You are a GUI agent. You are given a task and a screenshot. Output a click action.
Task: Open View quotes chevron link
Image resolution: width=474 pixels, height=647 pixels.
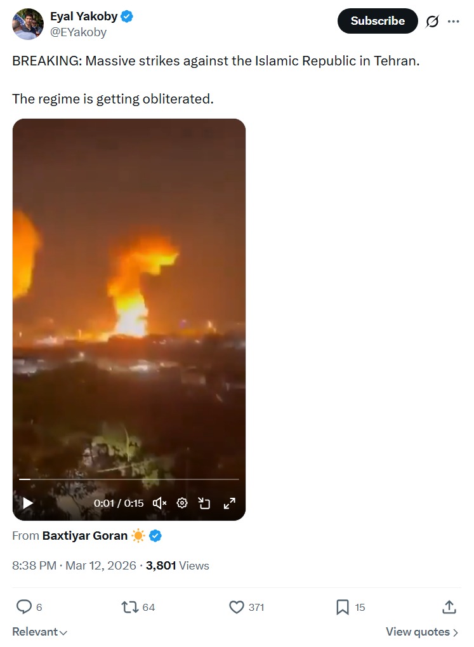click(x=422, y=632)
